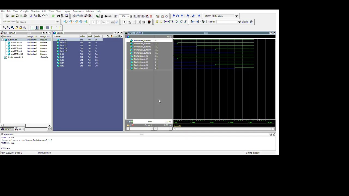Click the Zoom Out magnifier icon

8,27
